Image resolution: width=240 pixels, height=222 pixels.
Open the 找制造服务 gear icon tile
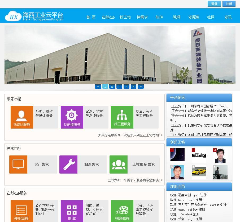pyautogui.click(x=72, y=117)
